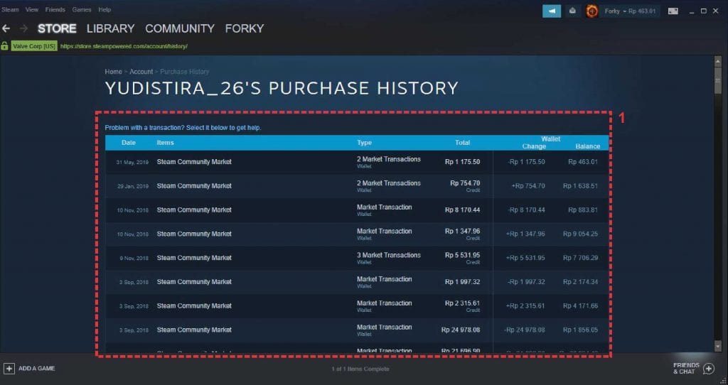Click the balance Rp 1 638.51
728x385 pixels.
click(580, 186)
